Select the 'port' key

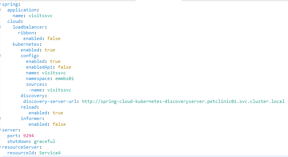13,136
